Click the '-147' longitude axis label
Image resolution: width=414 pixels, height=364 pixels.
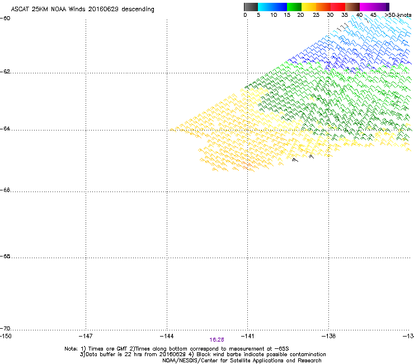(86, 336)
